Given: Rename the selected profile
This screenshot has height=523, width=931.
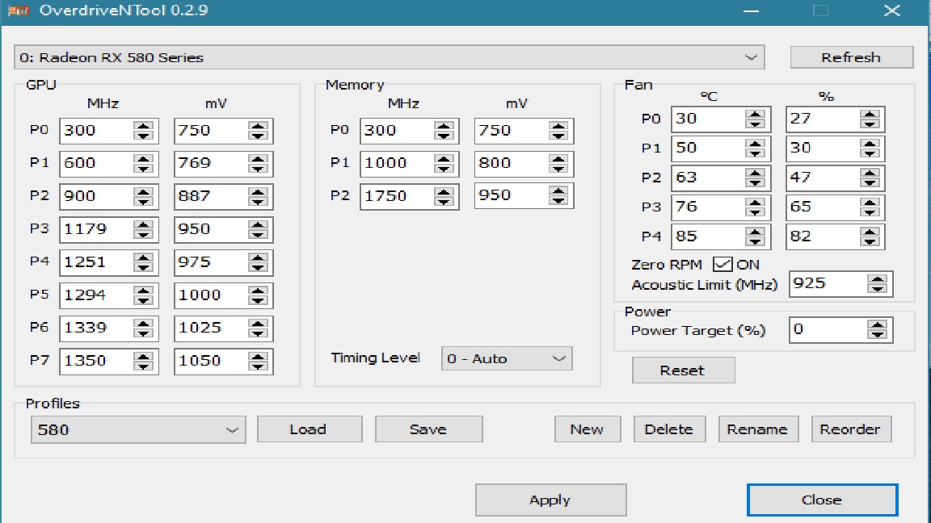Looking at the screenshot, I should [x=758, y=429].
